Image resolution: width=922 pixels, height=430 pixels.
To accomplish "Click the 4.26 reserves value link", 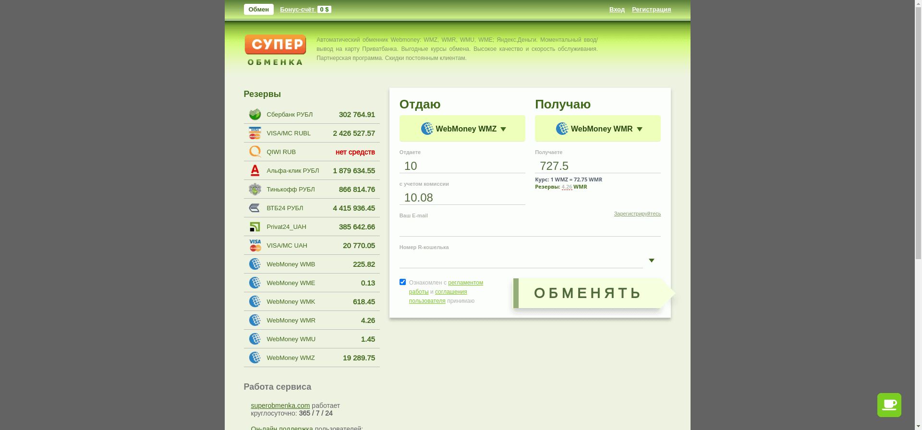I will pos(567,187).
